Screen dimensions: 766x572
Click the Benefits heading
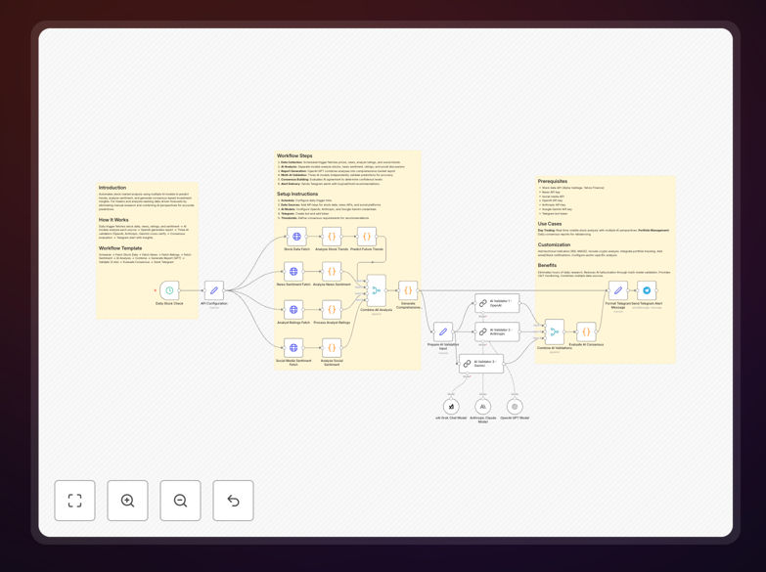point(547,265)
